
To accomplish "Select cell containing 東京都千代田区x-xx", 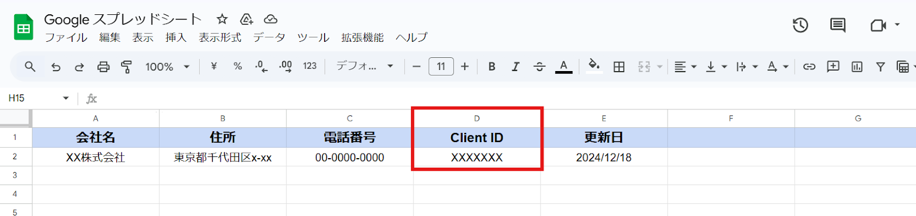I will 223,157.
